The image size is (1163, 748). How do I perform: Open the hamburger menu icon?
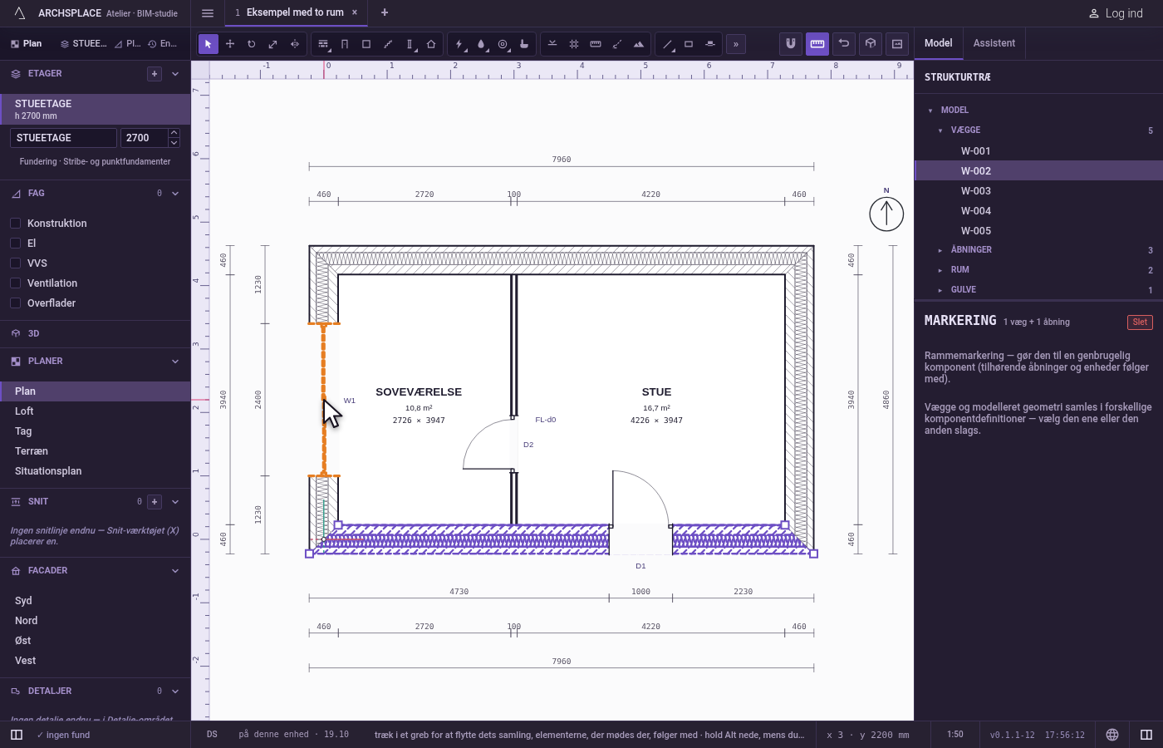[x=208, y=12]
